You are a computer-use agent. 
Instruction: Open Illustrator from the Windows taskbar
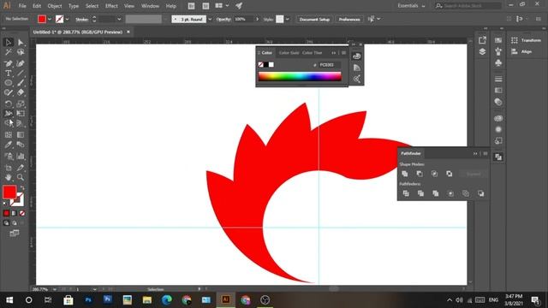(226, 299)
